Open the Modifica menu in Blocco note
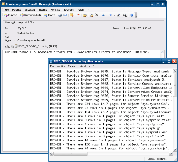 click(61, 66)
